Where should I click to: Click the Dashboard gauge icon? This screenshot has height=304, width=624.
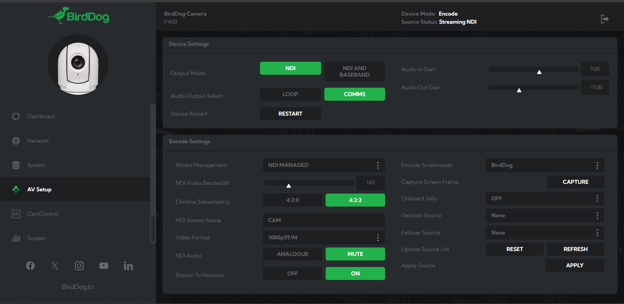(16, 116)
